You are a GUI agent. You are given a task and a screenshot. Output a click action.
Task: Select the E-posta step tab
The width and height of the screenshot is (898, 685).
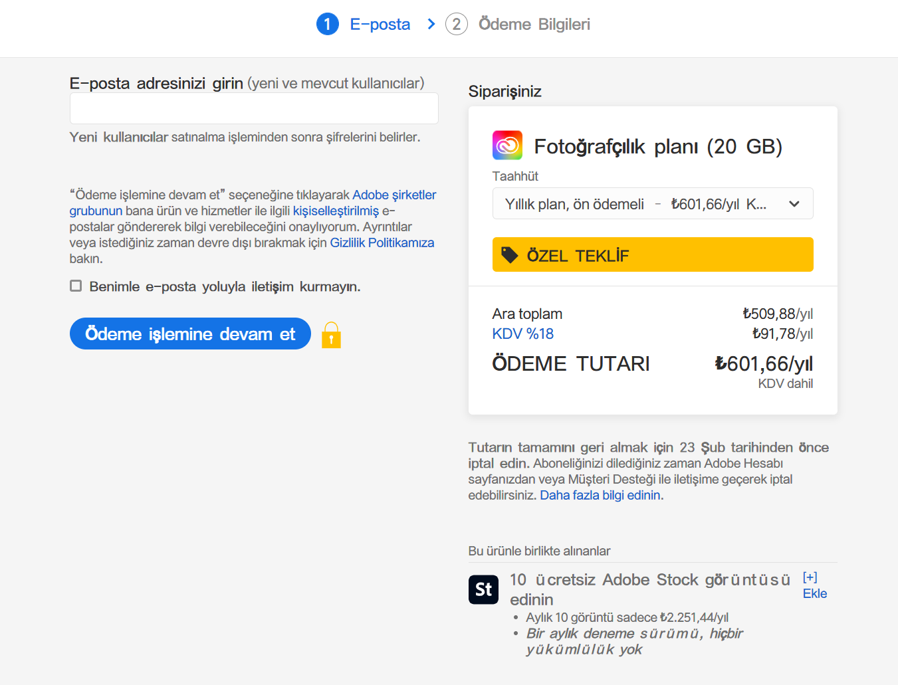(x=380, y=25)
